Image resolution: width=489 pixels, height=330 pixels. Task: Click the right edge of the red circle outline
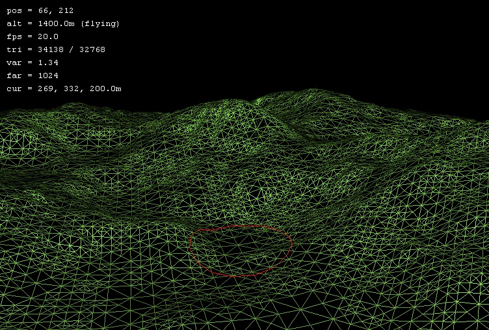(292, 243)
